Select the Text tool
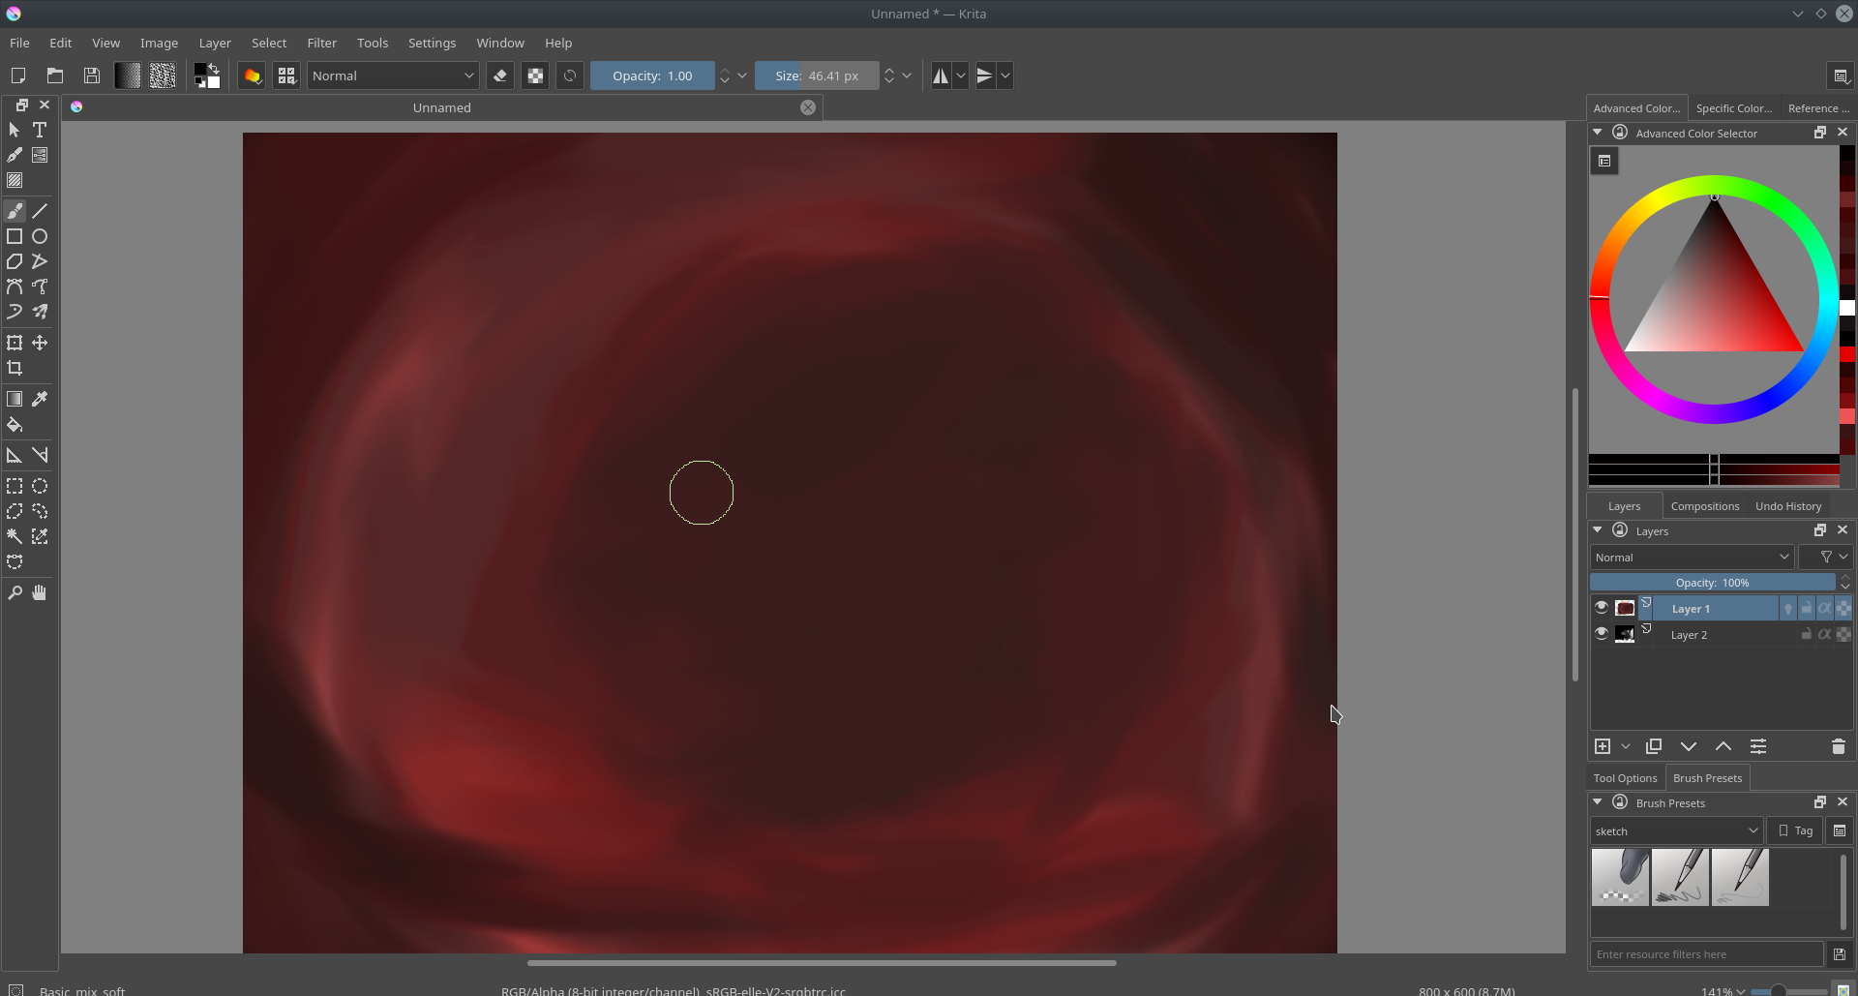This screenshot has width=1858, height=996. (x=40, y=130)
